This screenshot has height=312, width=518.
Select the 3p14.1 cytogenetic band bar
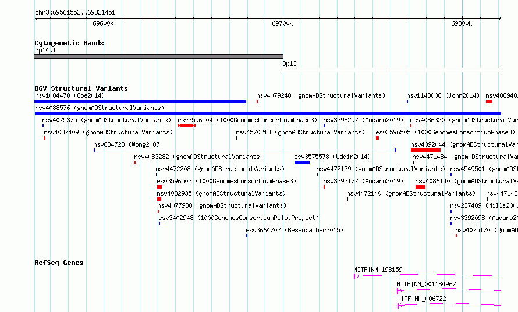click(159, 56)
